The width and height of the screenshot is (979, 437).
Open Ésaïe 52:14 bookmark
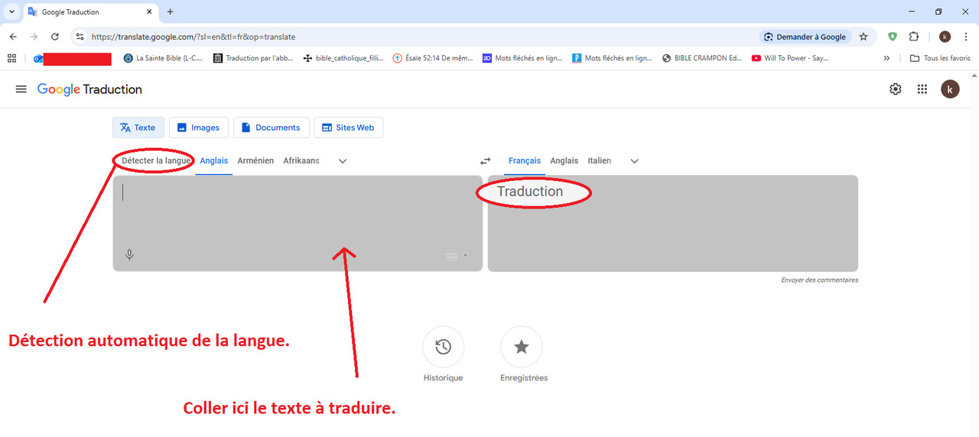[434, 58]
